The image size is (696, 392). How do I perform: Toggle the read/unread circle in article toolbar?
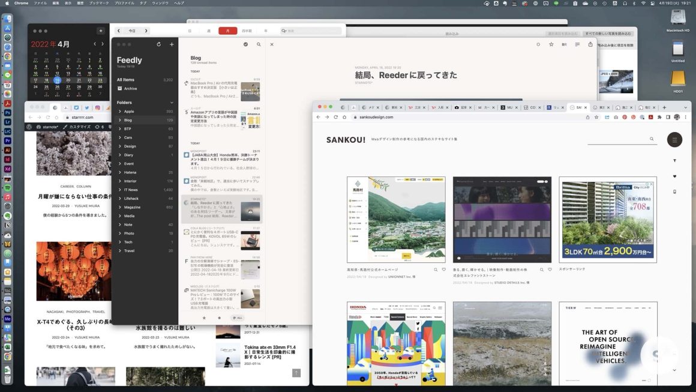pyautogui.click(x=538, y=44)
